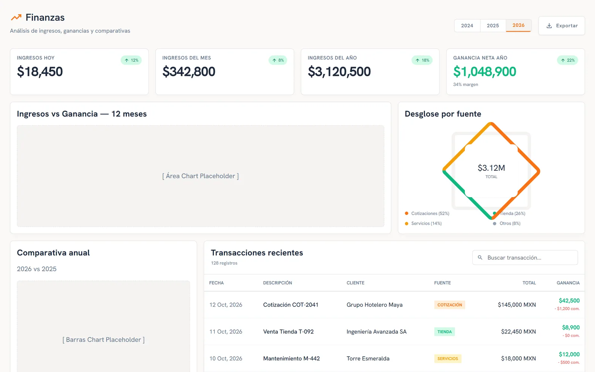
Task: Select the 2026 year tab
Action: (518, 25)
